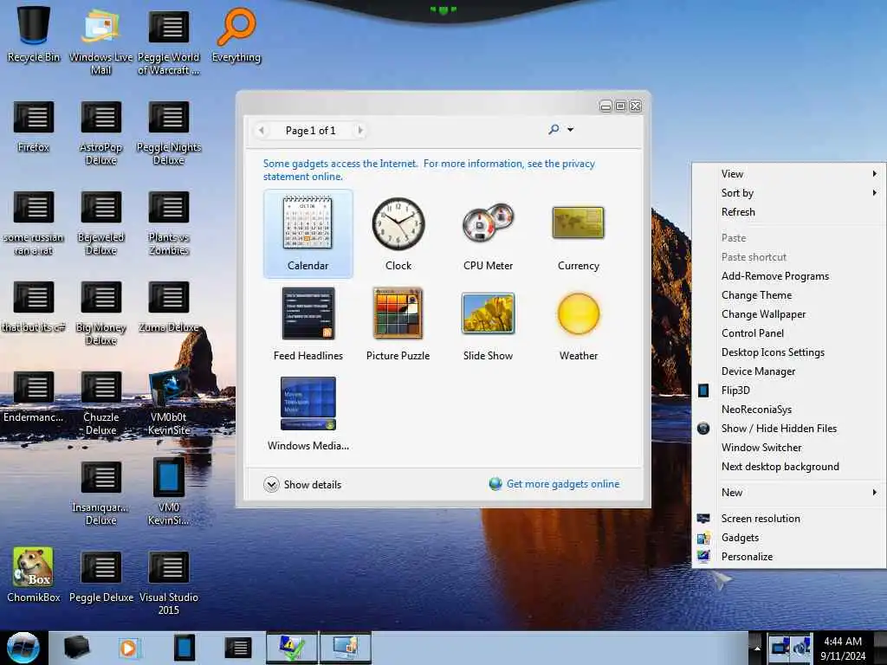Select the Picture Puzzle gadget

[398, 324]
